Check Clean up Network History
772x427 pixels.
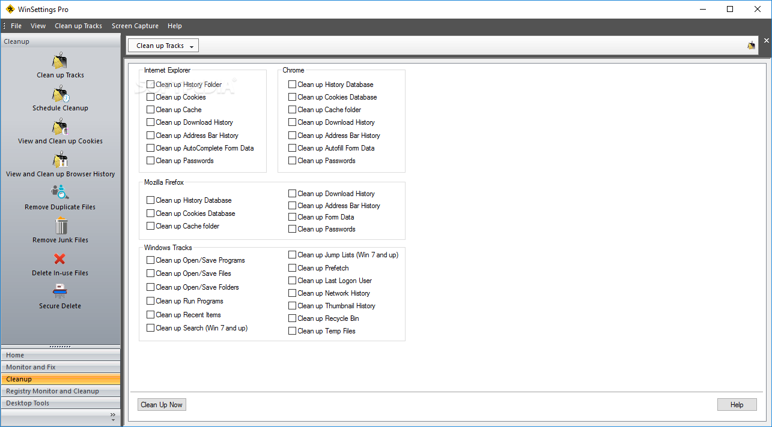pyautogui.click(x=292, y=293)
